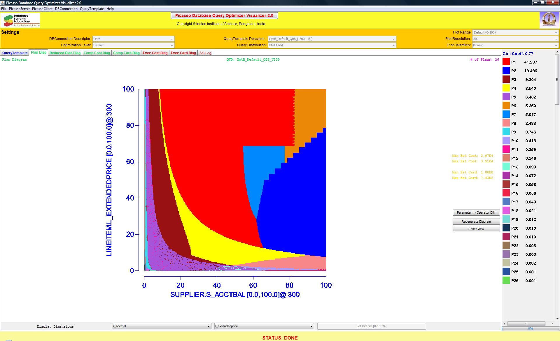Open the s_acctbal display dimension dropdown
Screen dimensions: 560x341
pos(161,326)
